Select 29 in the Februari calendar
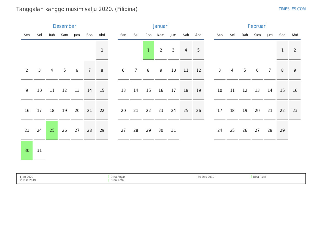Screen dimensions: 322x228 click(x=282, y=130)
